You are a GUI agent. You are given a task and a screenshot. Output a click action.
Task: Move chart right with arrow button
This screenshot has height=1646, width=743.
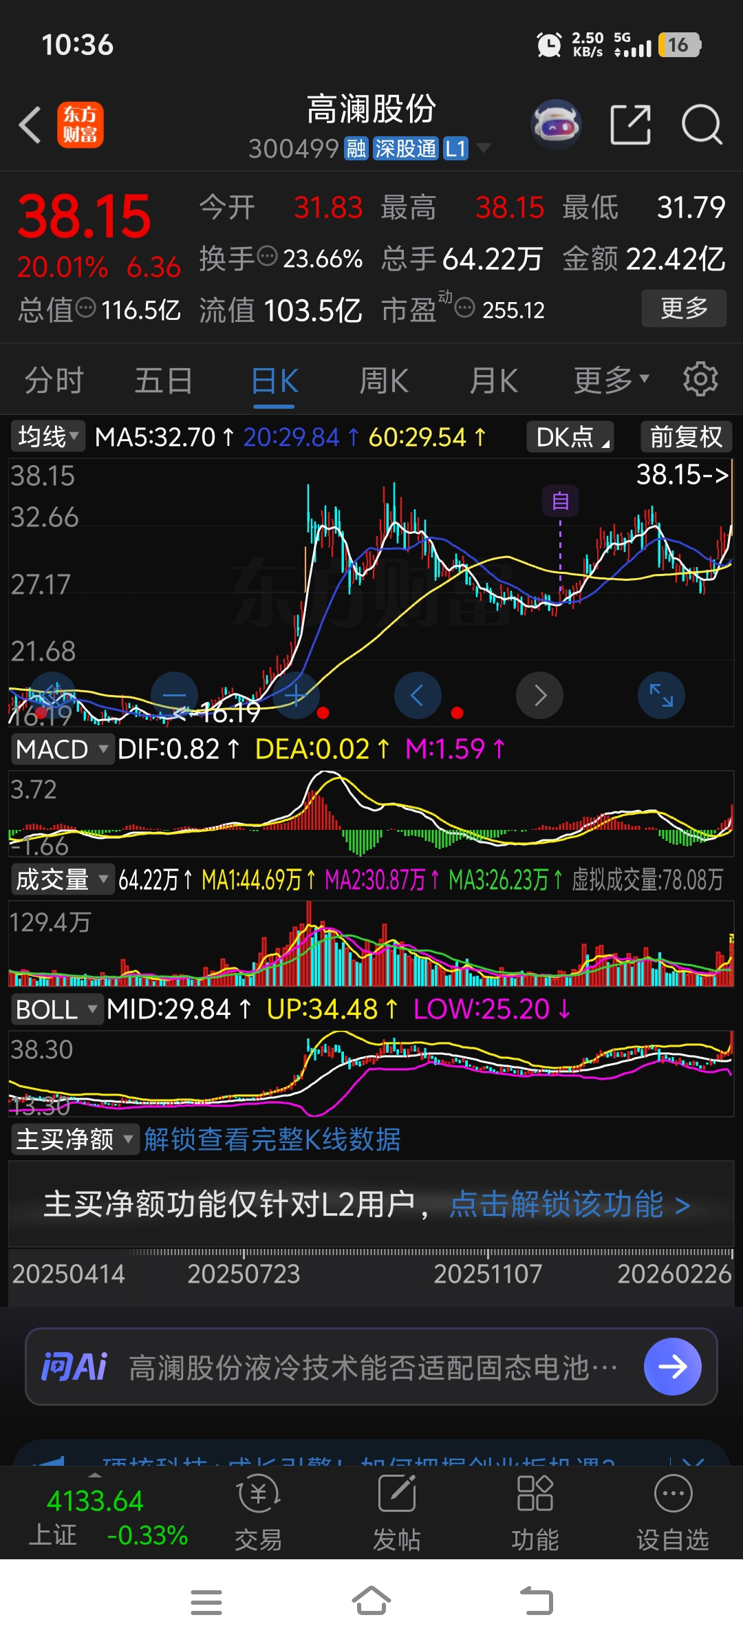point(540,696)
